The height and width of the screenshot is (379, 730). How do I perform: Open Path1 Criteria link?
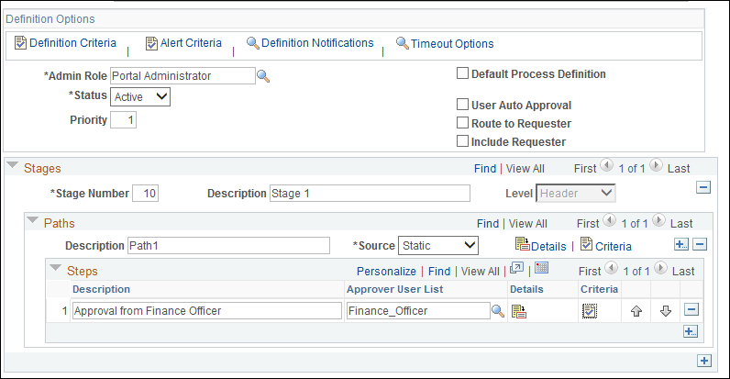tap(614, 246)
